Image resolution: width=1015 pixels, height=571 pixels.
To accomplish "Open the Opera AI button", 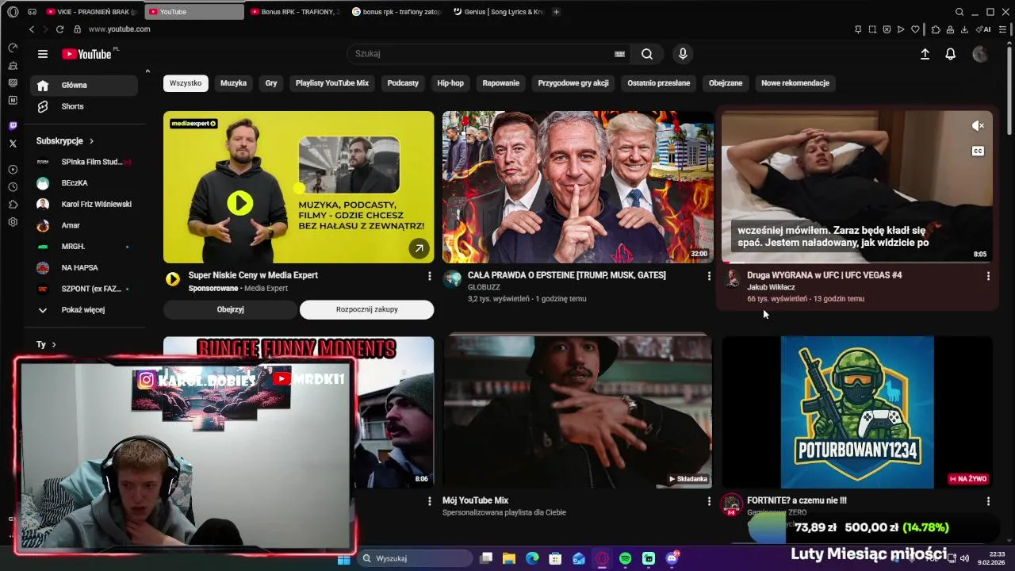I will coord(984,29).
